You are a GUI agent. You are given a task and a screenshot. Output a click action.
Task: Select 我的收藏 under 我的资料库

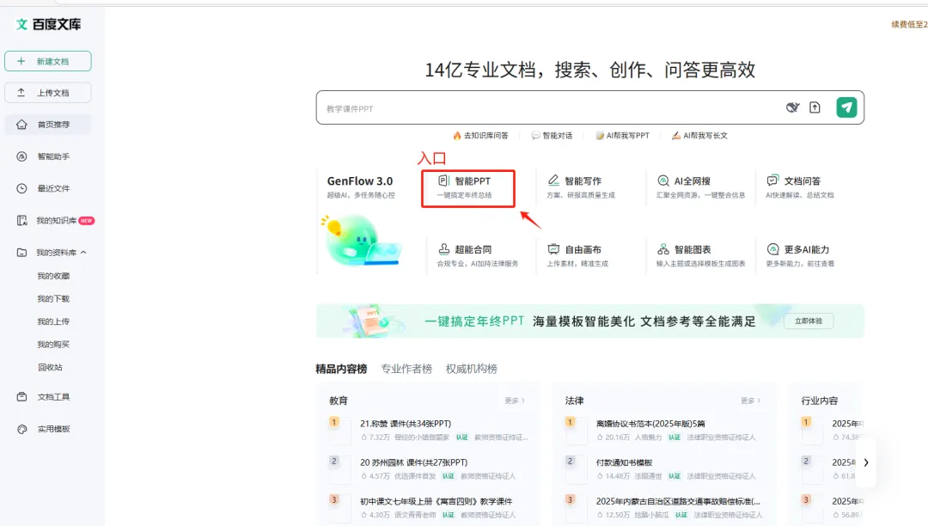tap(53, 276)
